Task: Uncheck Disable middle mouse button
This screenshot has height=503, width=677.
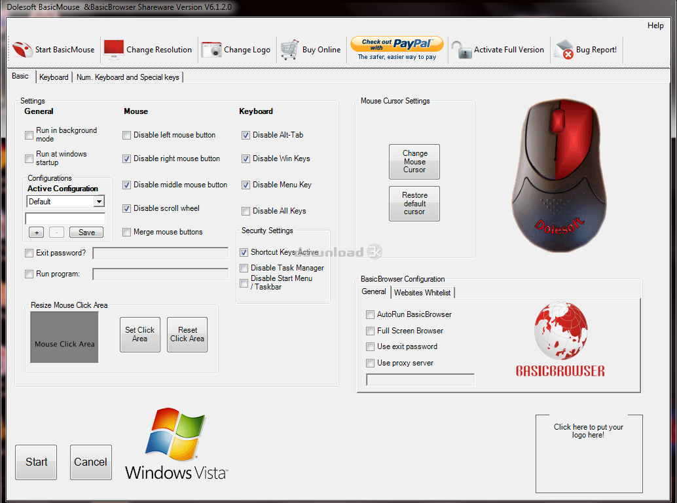Action: (x=126, y=185)
